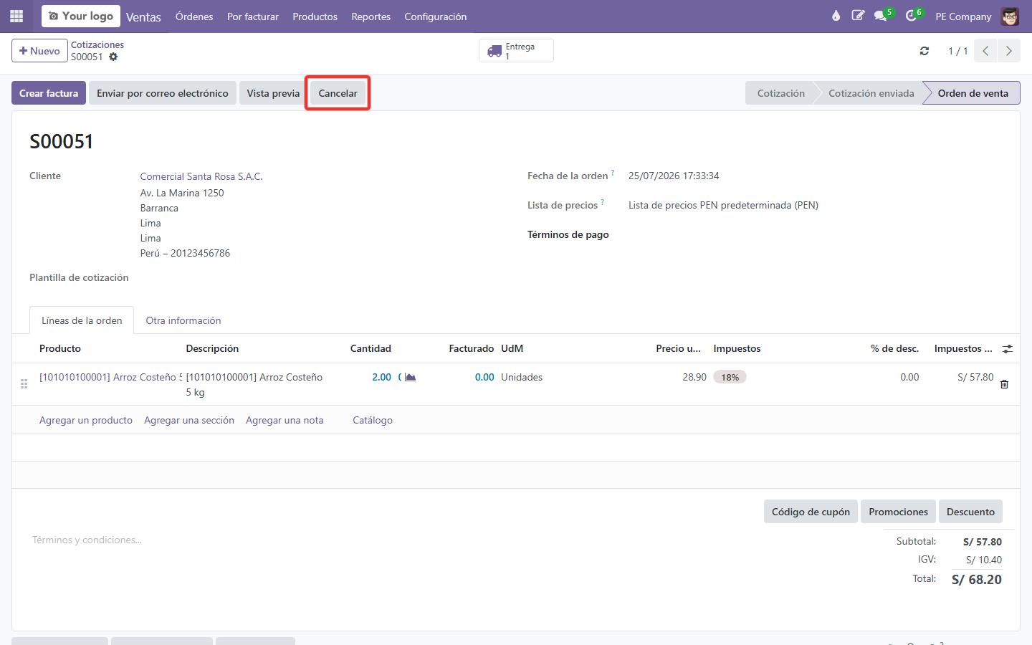Open PE Company switcher dropdown
Screen dimensions: 1032x645
963,16
